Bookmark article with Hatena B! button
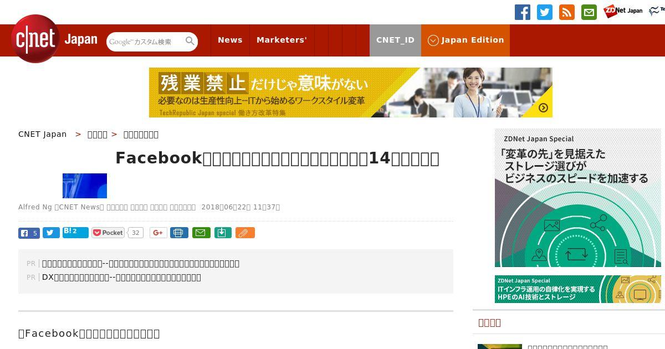 pos(75,232)
